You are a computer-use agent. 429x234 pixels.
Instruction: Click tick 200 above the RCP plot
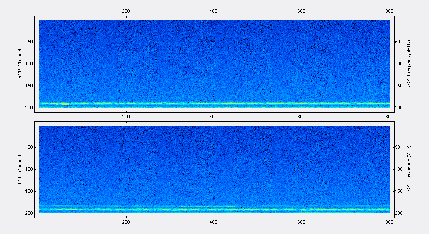(x=126, y=11)
